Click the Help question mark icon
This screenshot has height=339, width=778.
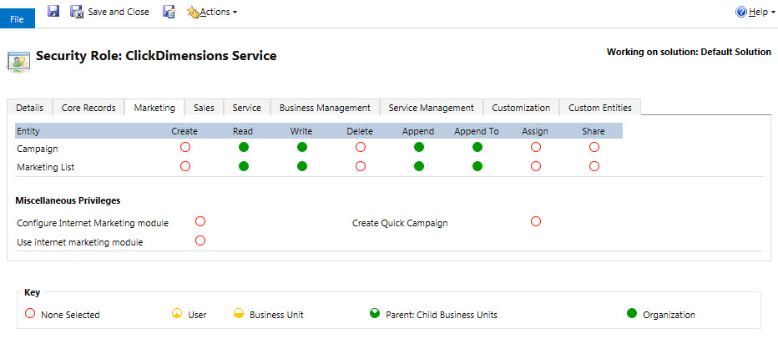click(x=741, y=12)
